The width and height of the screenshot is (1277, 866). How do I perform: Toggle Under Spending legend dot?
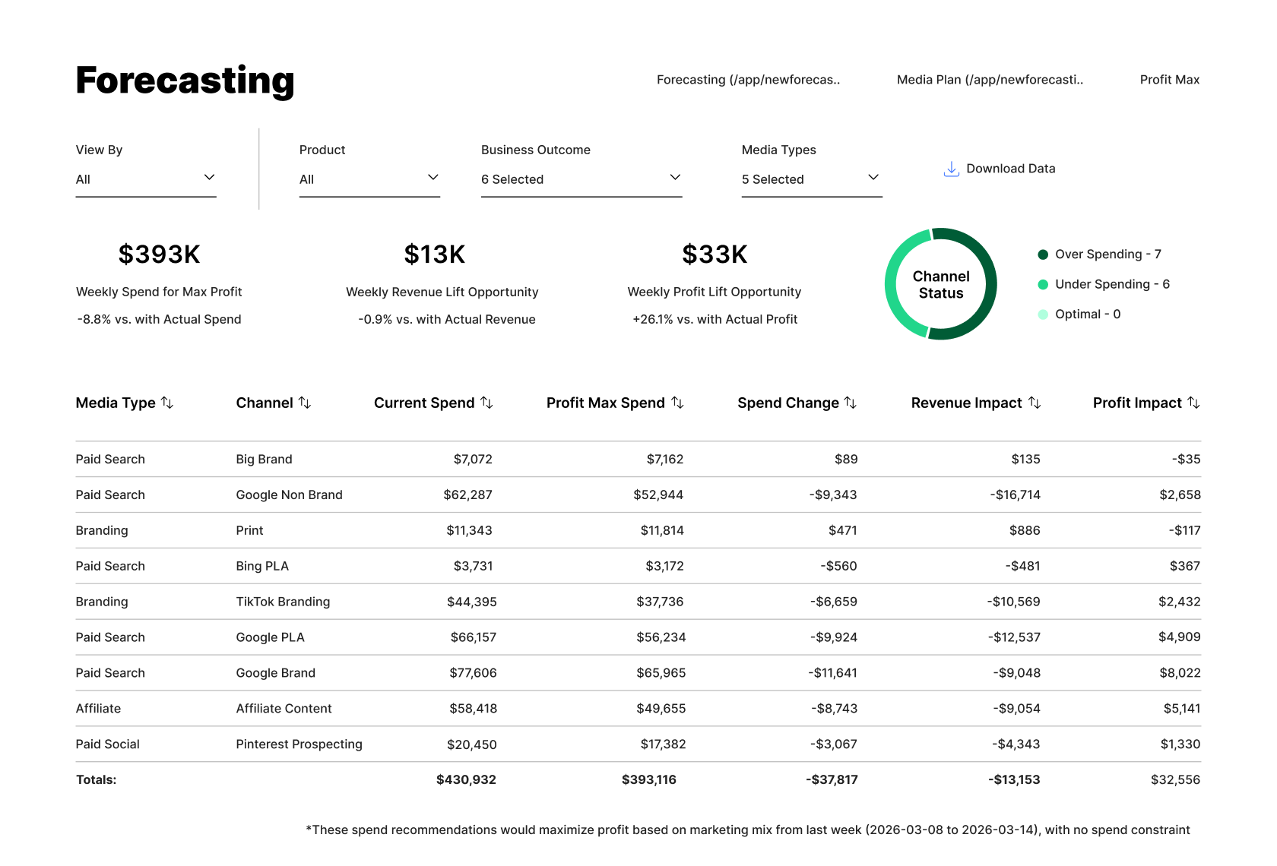[x=1043, y=284]
